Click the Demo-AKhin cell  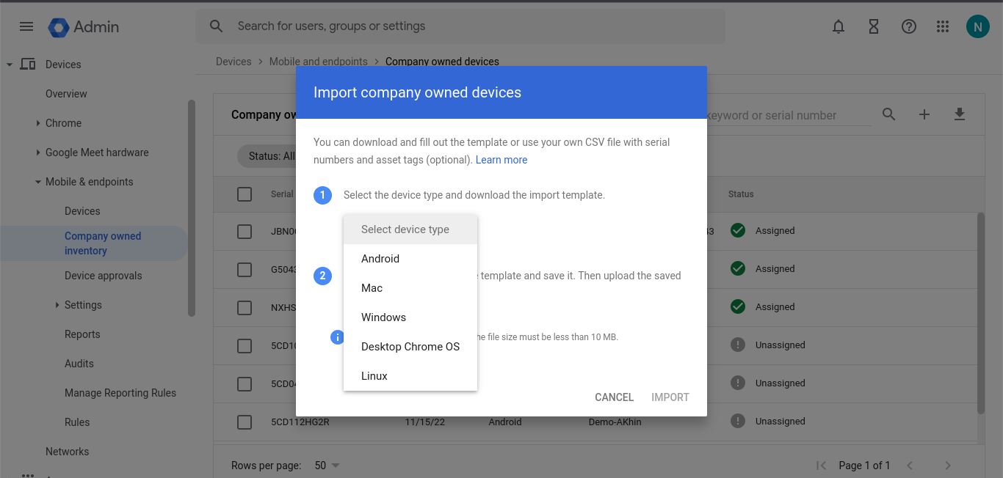click(x=615, y=422)
